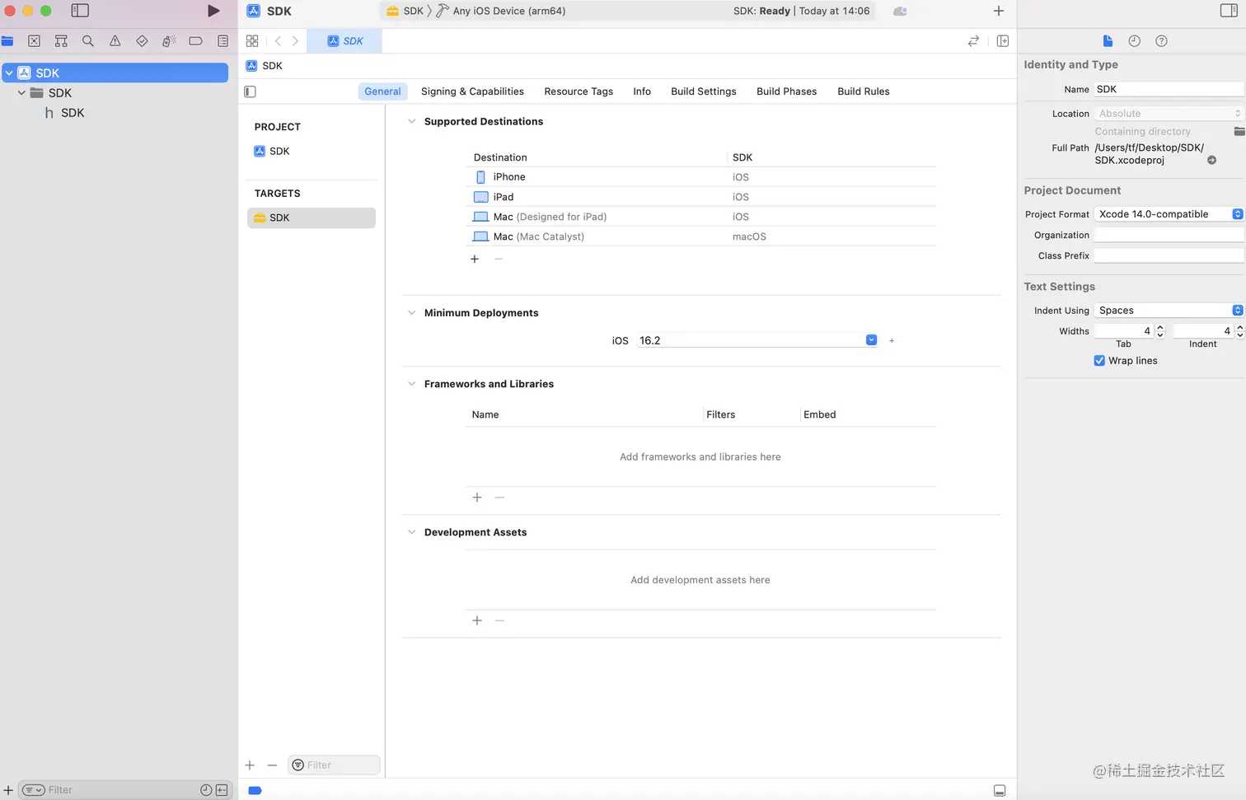Increment the Tab width stepper
This screenshot has height=800, width=1246.
1160,327
